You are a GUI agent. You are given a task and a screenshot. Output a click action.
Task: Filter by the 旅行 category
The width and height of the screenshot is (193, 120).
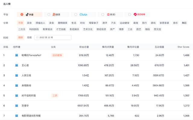(x=144, y=23)
